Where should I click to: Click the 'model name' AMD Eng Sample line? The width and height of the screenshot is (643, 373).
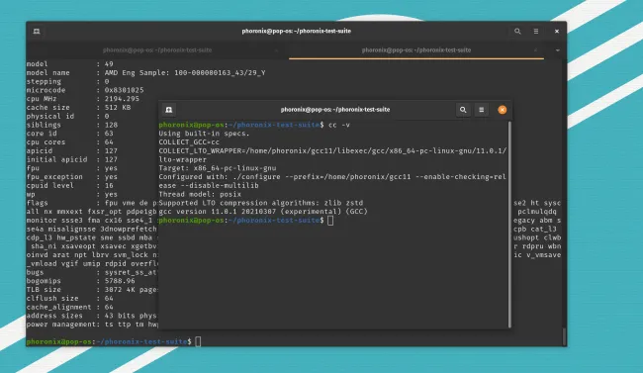click(x=146, y=72)
